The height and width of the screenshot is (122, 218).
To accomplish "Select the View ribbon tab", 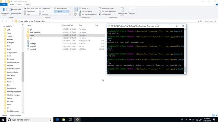I will pos(27,5).
